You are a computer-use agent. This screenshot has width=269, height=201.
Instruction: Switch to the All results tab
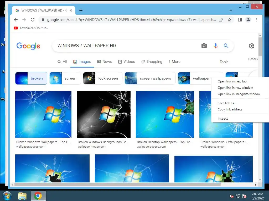62,62
